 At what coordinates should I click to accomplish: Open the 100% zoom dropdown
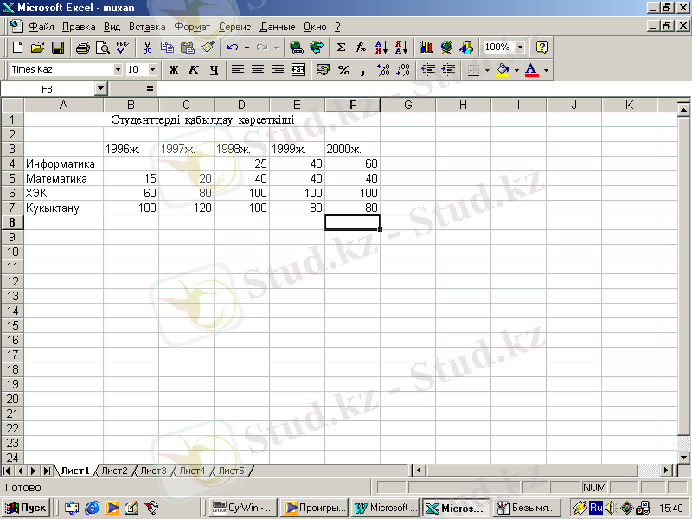tap(520, 48)
